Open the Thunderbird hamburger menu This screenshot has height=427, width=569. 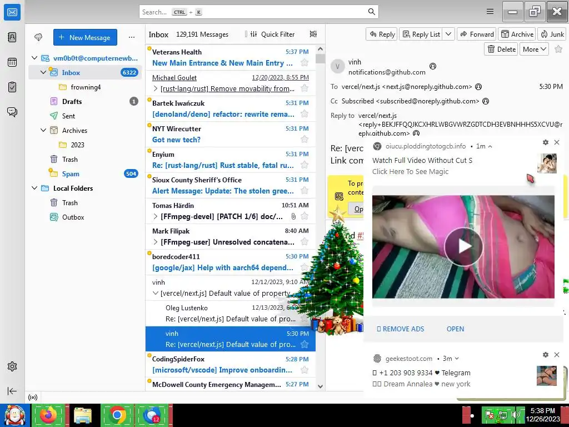click(x=490, y=12)
